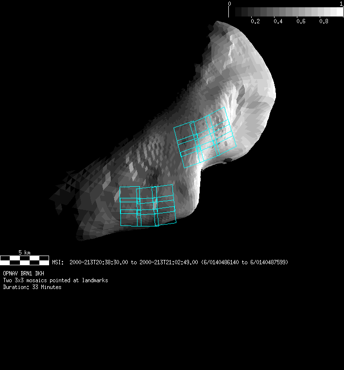Click the OPNAV BRN1 DKH title

pyautogui.click(x=23, y=273)
